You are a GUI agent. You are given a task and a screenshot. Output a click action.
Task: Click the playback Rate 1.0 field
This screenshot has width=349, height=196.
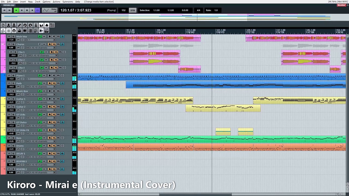[x=216, y=10]
